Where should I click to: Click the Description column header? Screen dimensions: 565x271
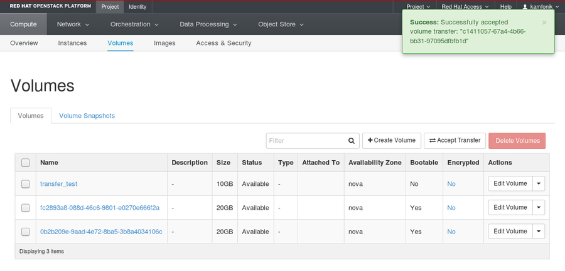190,163
